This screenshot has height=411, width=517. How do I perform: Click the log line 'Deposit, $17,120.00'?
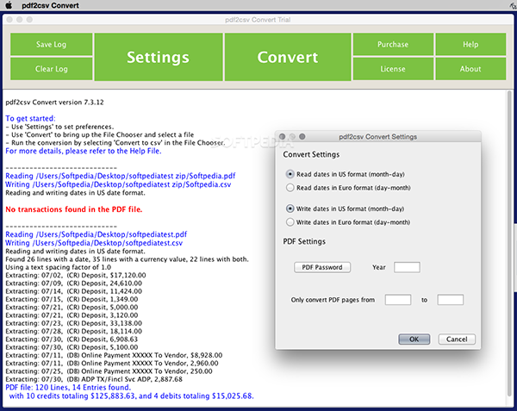76,275
